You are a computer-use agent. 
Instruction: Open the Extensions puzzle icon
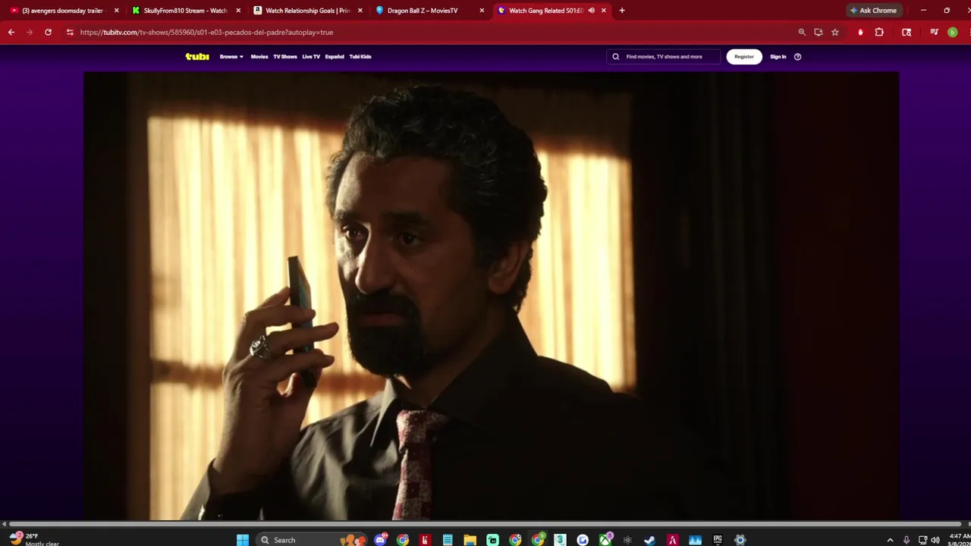[879, 32]
